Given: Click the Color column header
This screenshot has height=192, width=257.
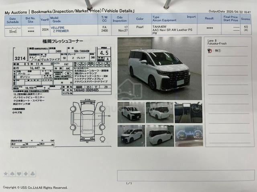Looking at the screenshot, I should (x=140, y=19).
